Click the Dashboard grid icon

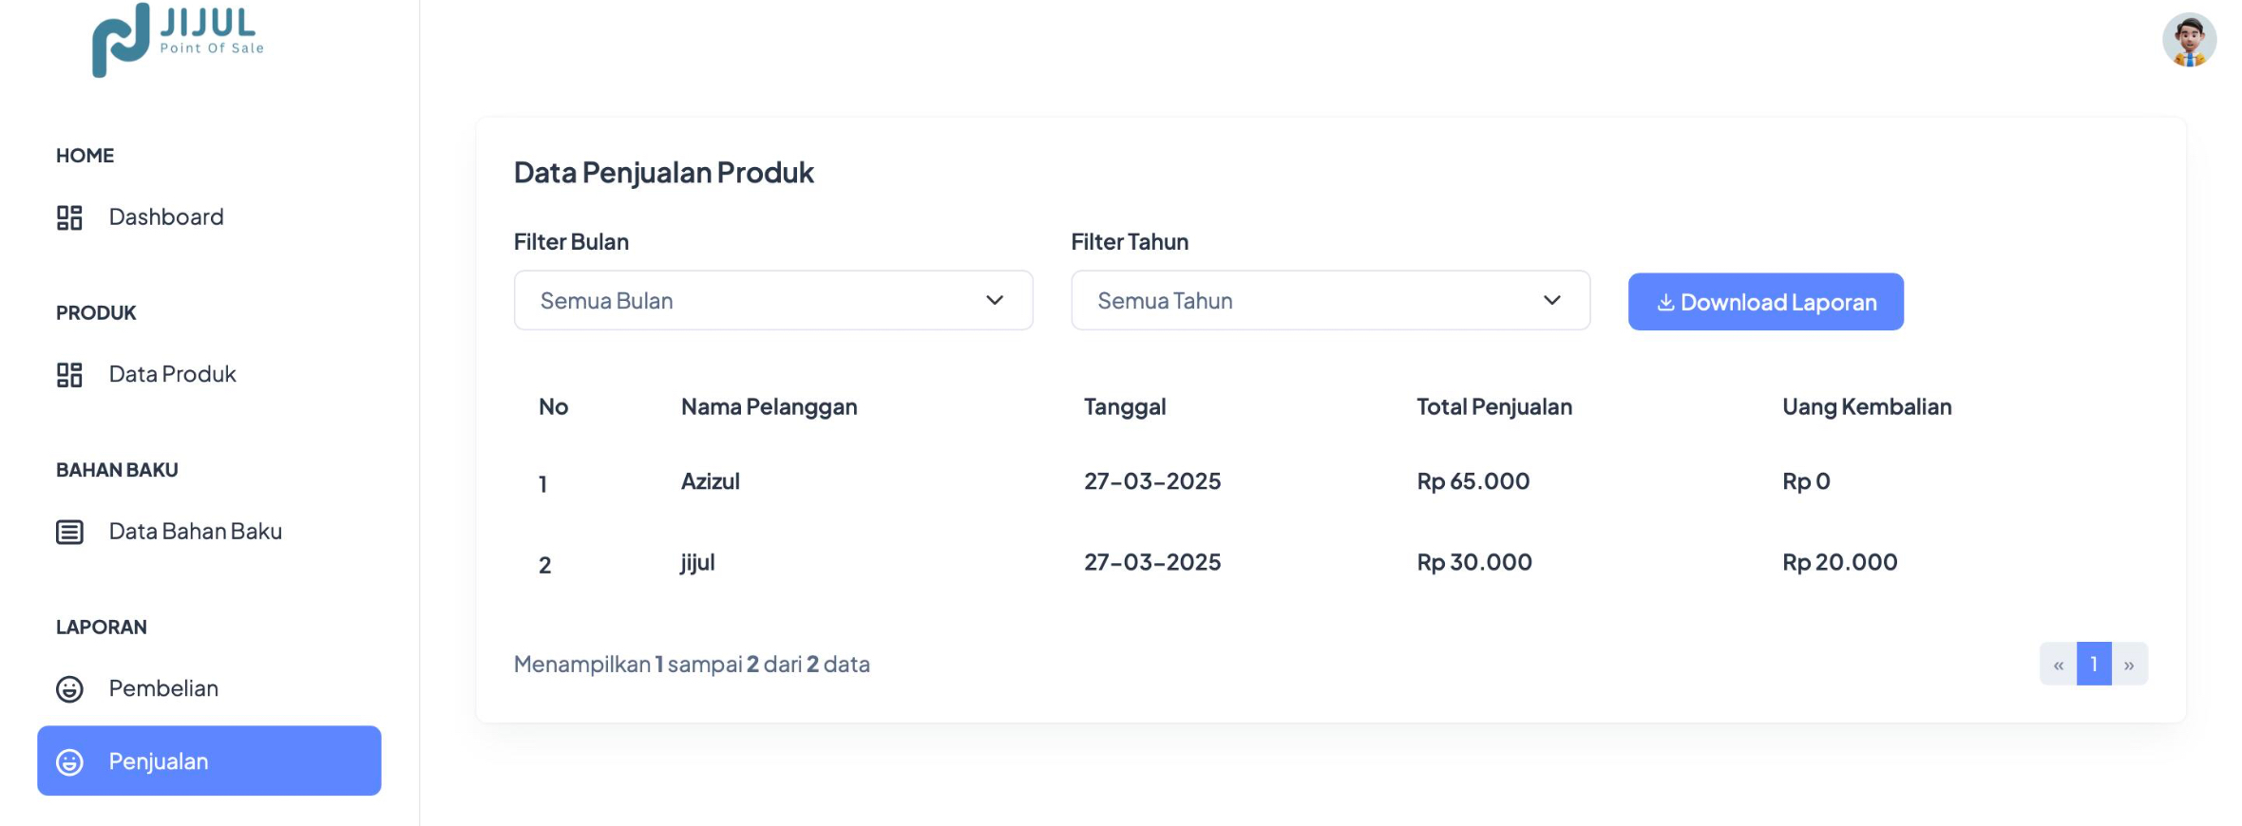coord(69,216)
